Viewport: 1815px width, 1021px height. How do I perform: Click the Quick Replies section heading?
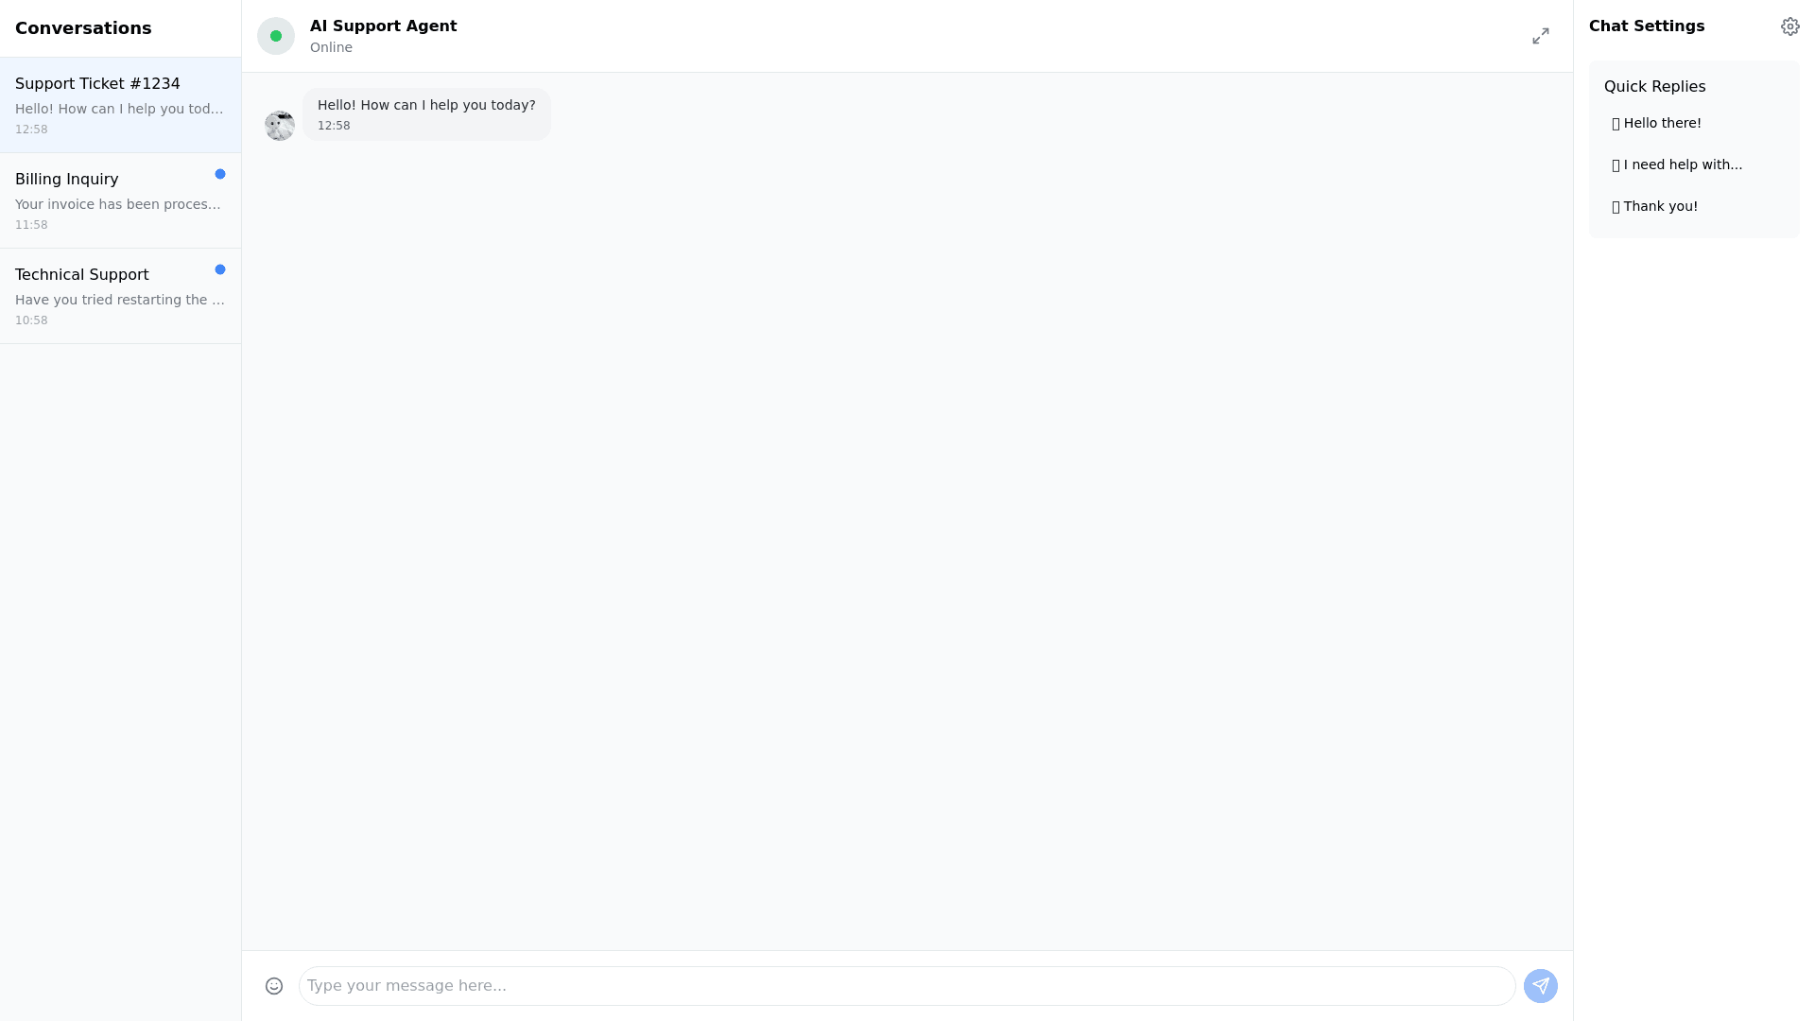(1654, 87)
